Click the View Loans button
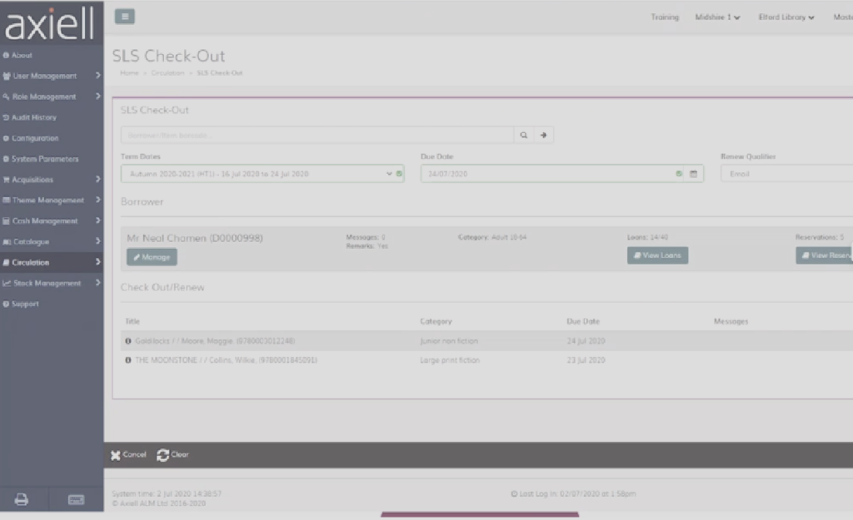The width and height of the screenshot is (853, 520). point(657,256)
